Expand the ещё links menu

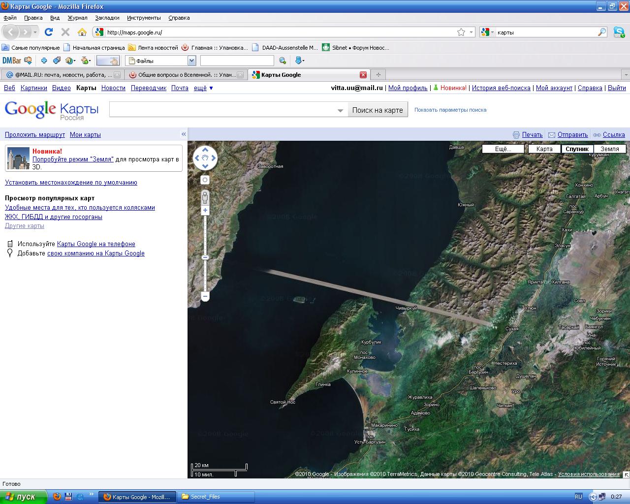[x=203, y=88]
